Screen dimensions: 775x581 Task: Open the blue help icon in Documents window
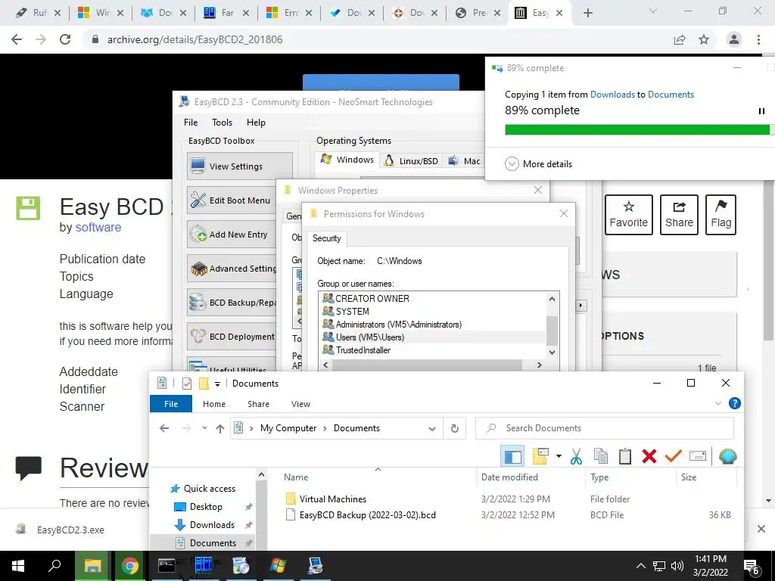coord(734,404)
